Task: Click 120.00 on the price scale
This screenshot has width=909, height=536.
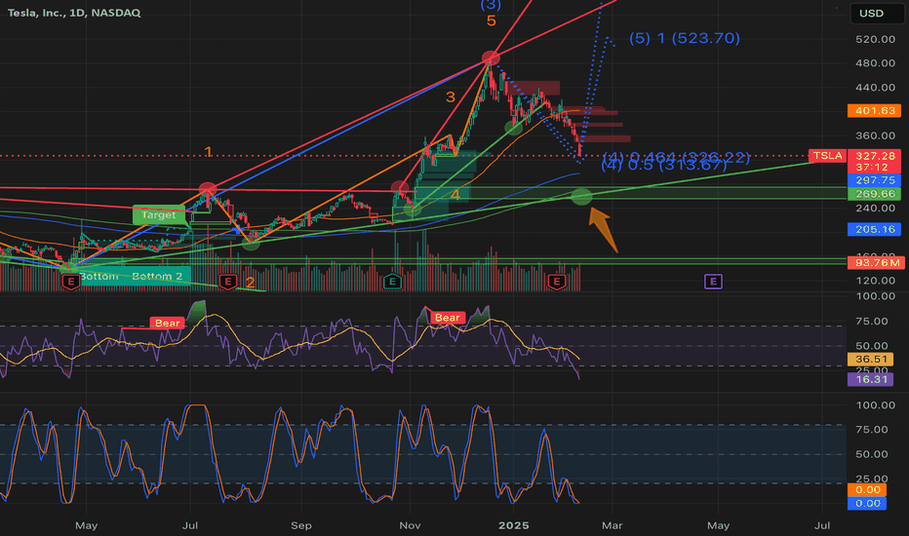Action: 876,281
